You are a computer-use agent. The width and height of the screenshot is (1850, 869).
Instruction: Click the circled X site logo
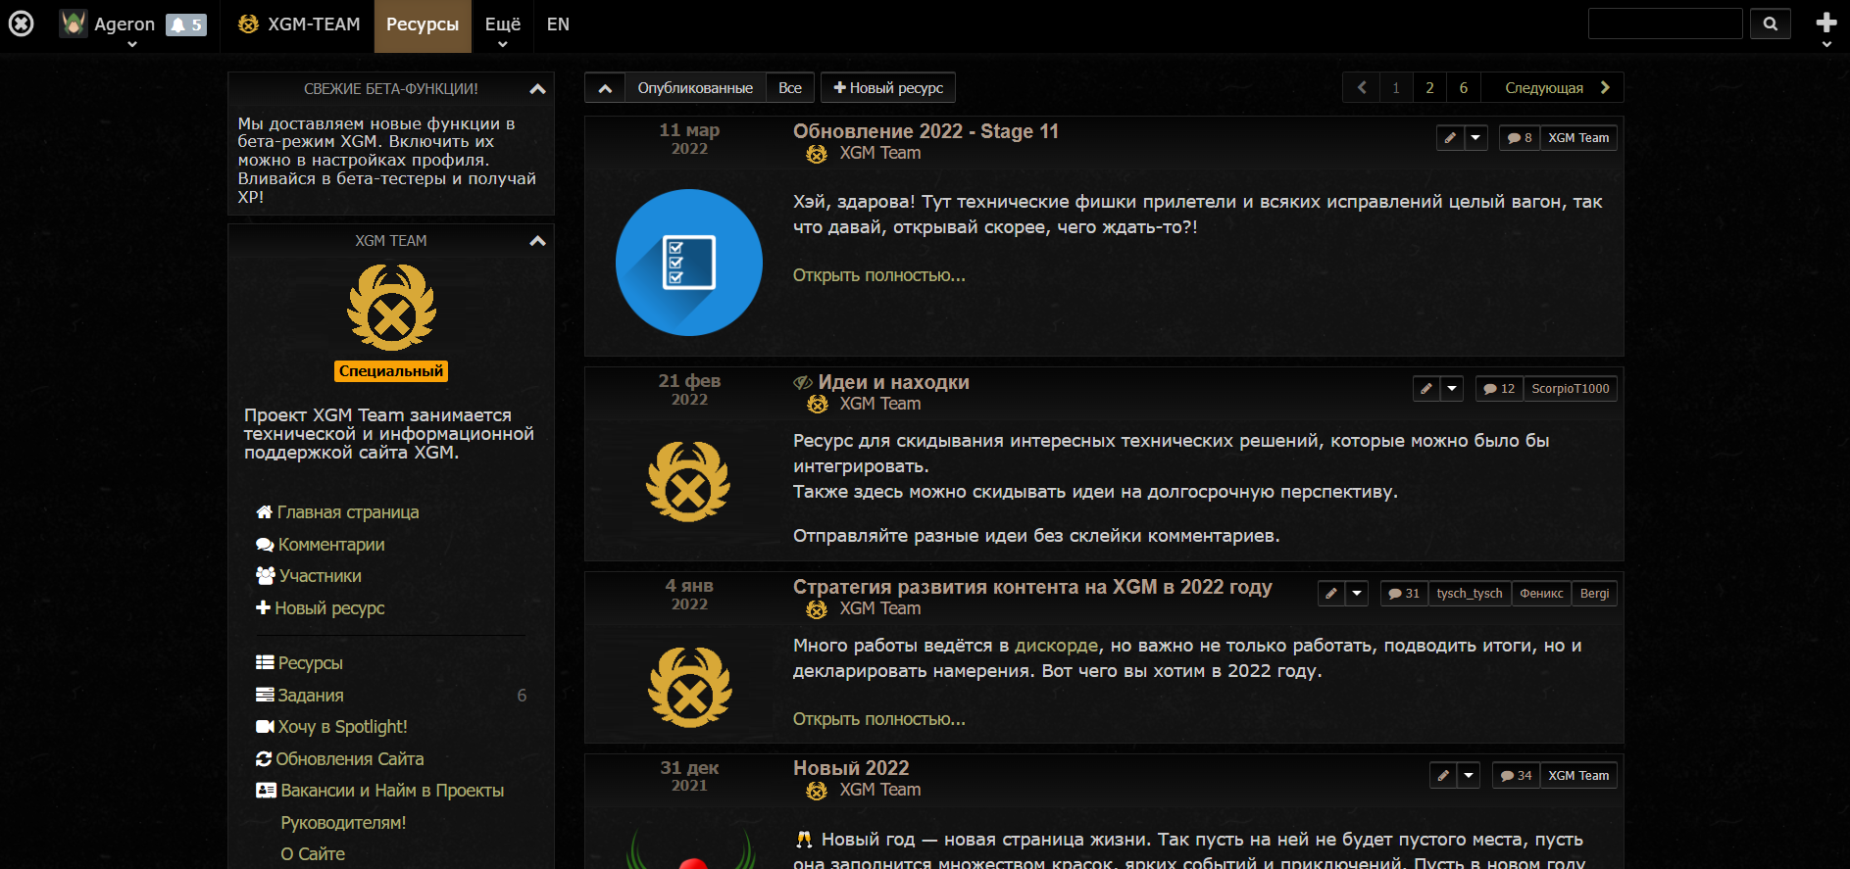[21, 24]
